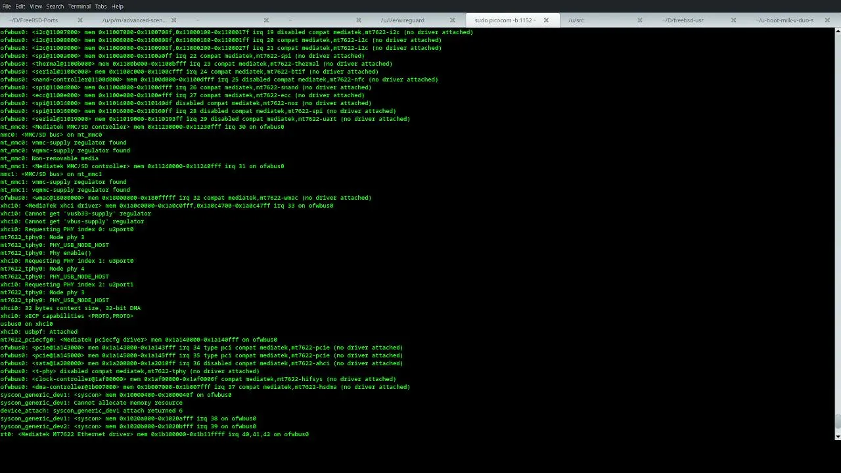Close the /u/p/m/advanced-scen... tab
The height and width of the screenshot is (473, 841).
(x=174, y=20)
